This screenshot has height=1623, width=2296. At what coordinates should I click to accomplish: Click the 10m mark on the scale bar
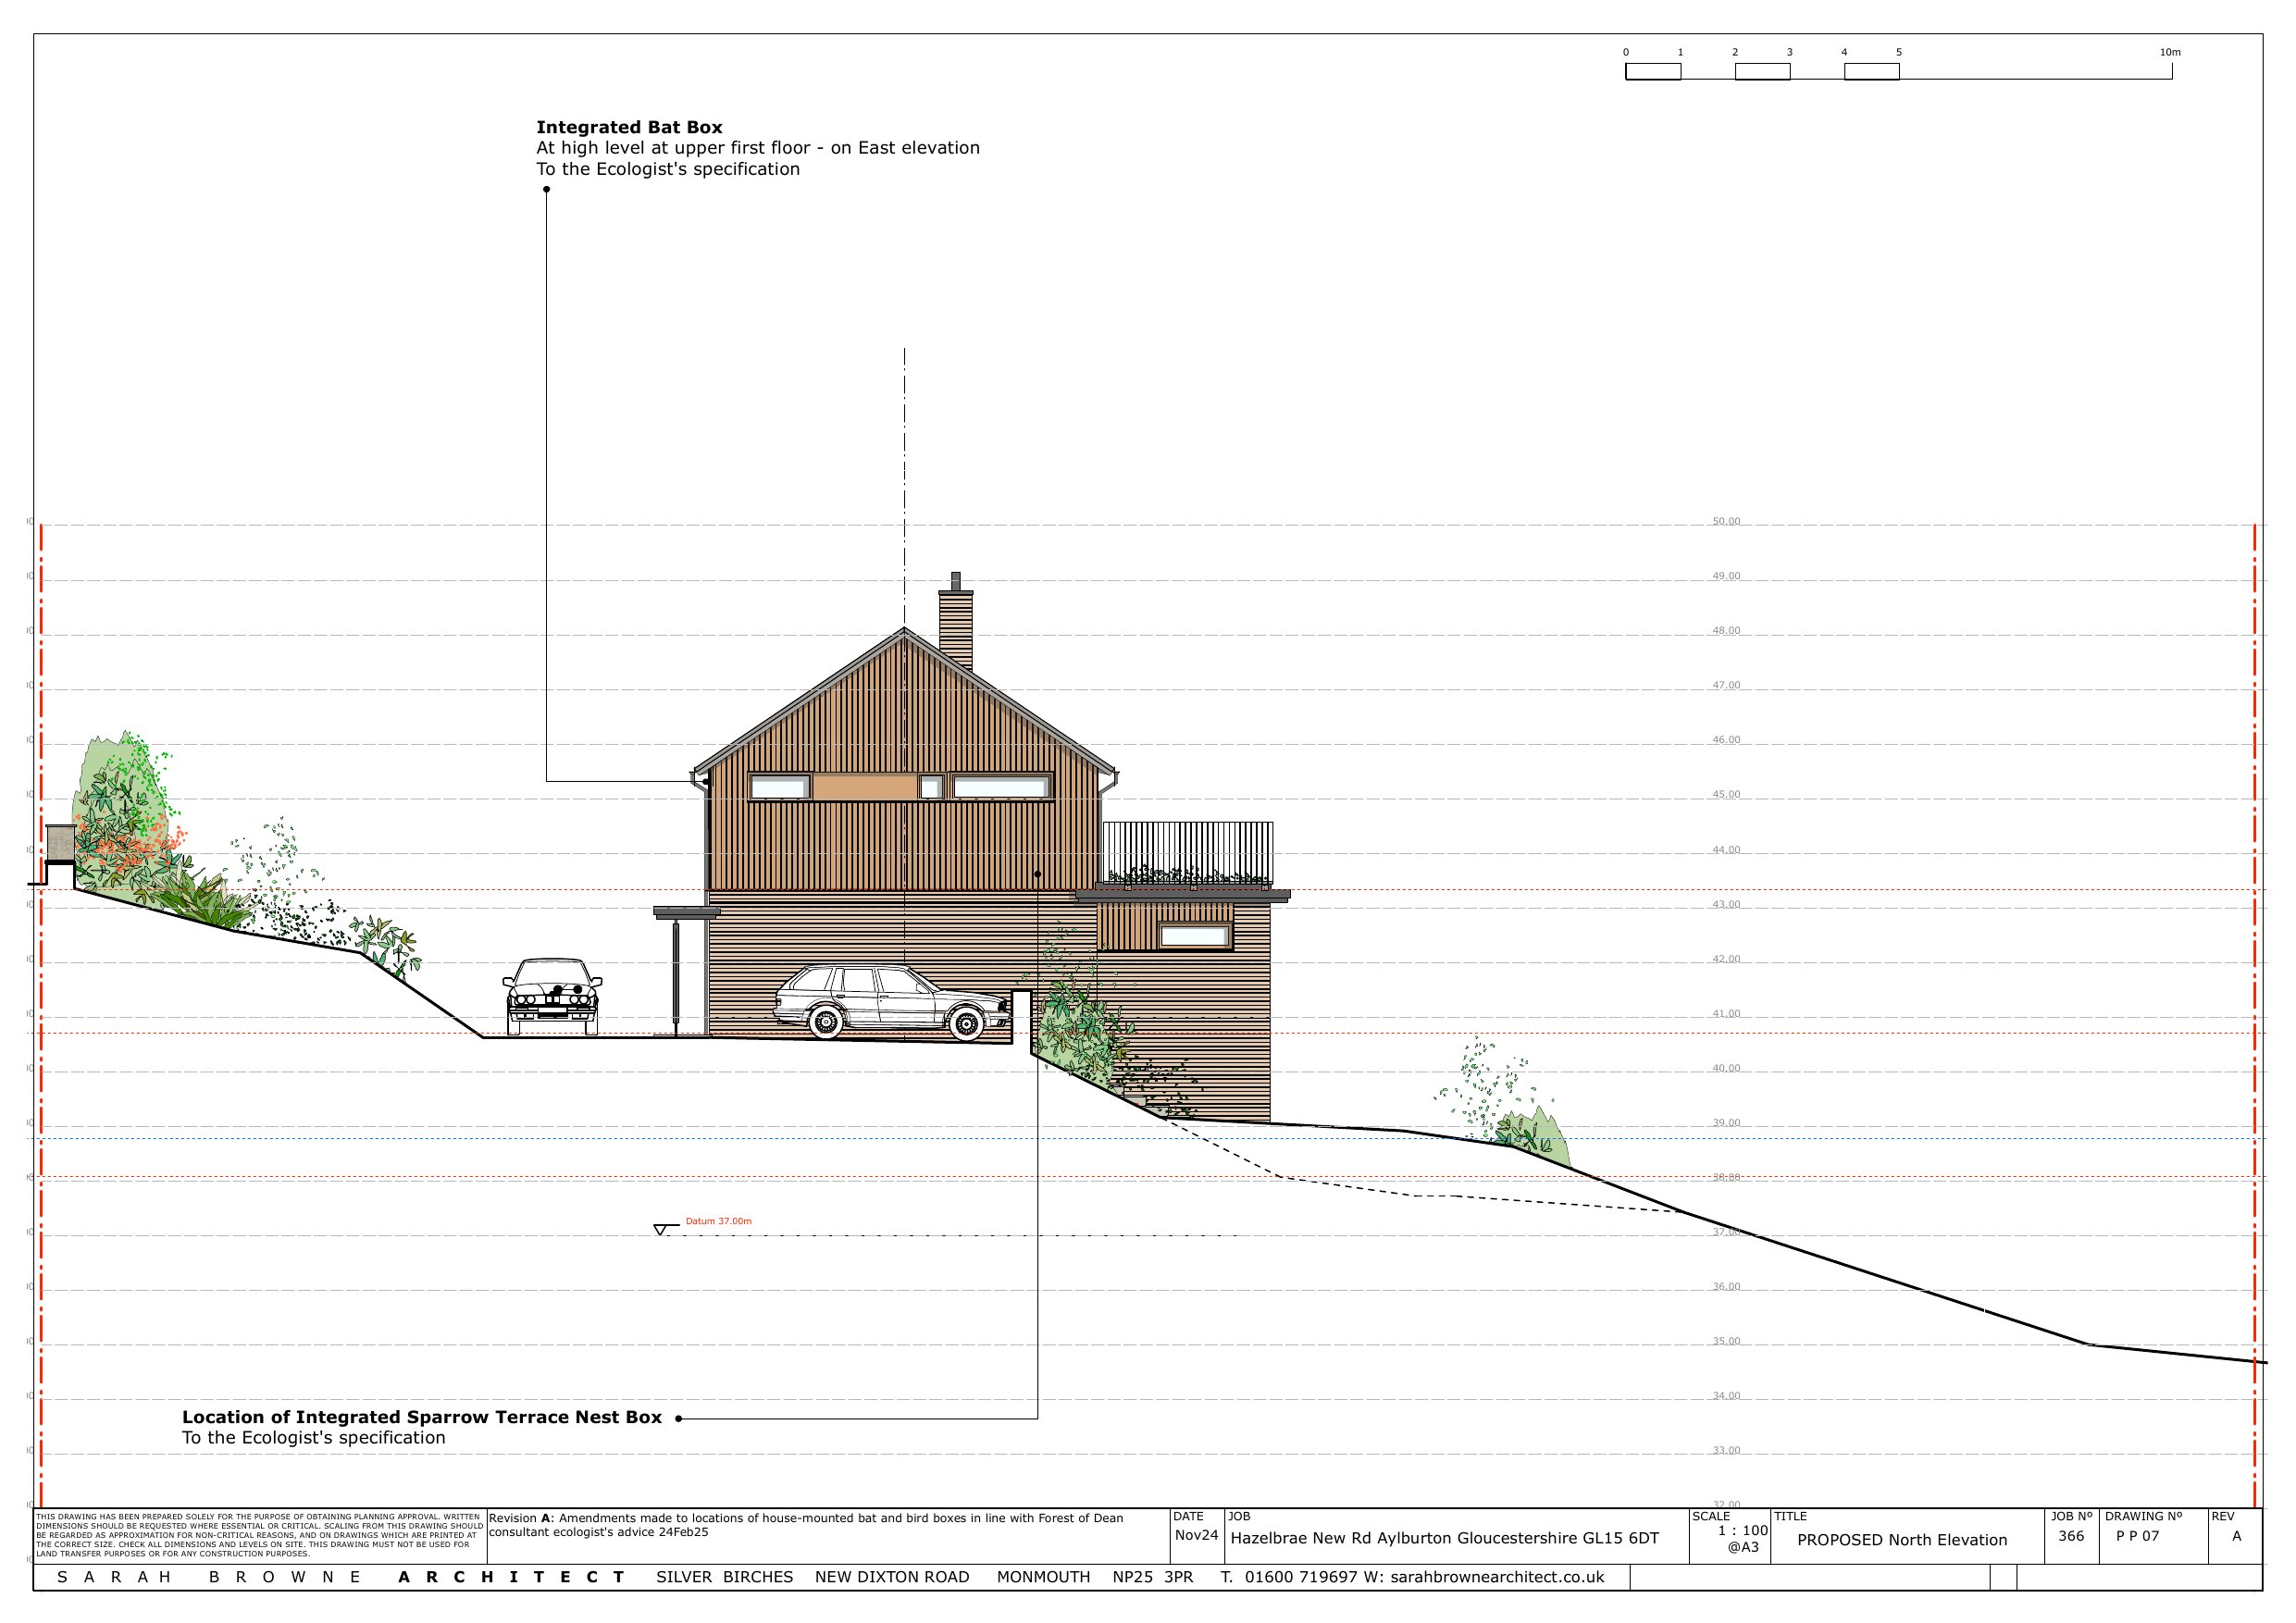pos(2170,52)
